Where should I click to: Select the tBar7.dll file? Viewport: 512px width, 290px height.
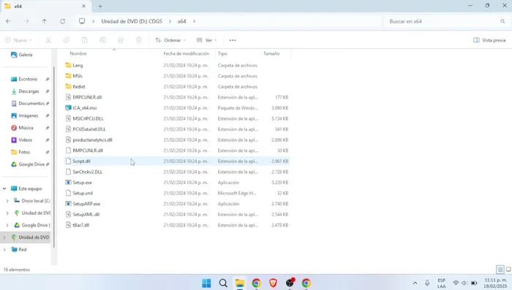click(x=78, y=225)
